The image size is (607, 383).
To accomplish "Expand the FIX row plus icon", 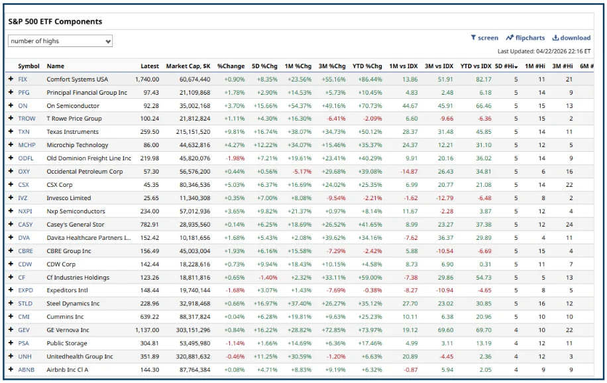I will [x=11, y=79].
